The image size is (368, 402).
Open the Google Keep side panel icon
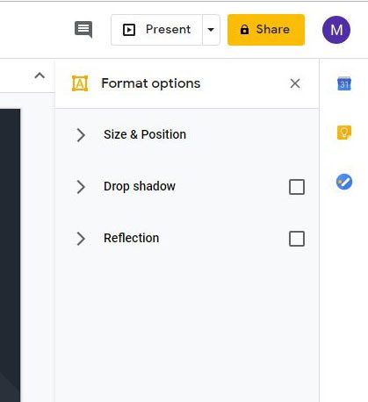pos(344,133)
